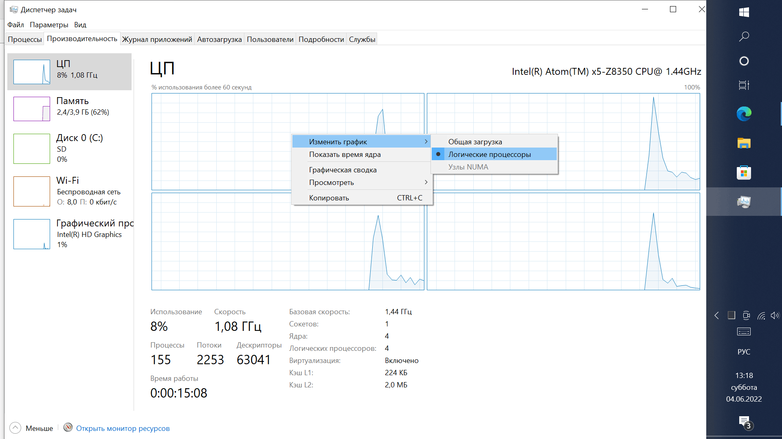Click the Meet Now camera tray icon
The height and width of the screenshot is (439, 782).
coord(746,315)
